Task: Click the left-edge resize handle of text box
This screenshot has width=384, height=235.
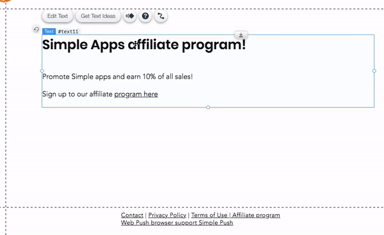Action: click(x=42, y=71)
